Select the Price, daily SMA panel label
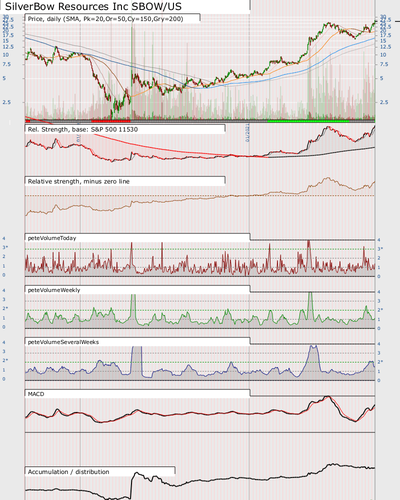This screenshot has height=500, width=400. coord(105,19)
